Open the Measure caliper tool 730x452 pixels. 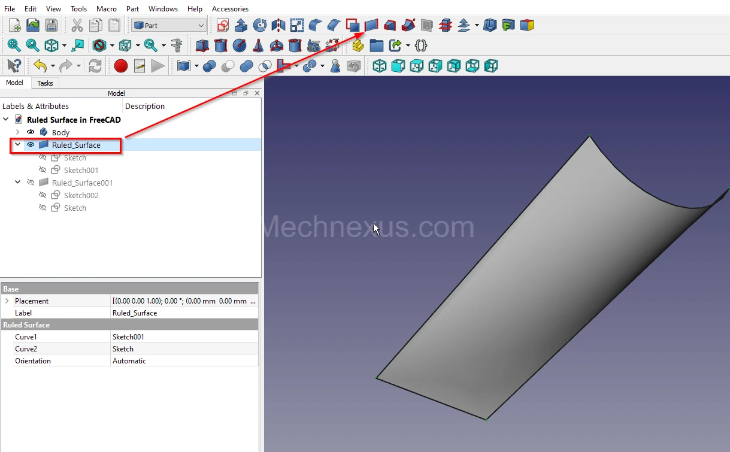click(177, 45)
